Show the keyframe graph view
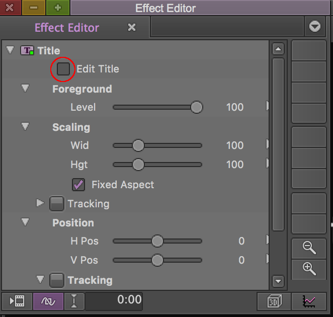333x317 pixels. [x=308, y=301]
